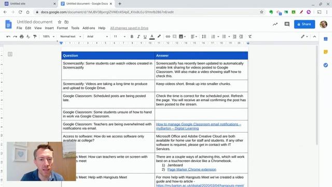Open How to manage Google Classroom email notifications link
Viewport: 332px width, 187px height.
click(x=198, y=126)
